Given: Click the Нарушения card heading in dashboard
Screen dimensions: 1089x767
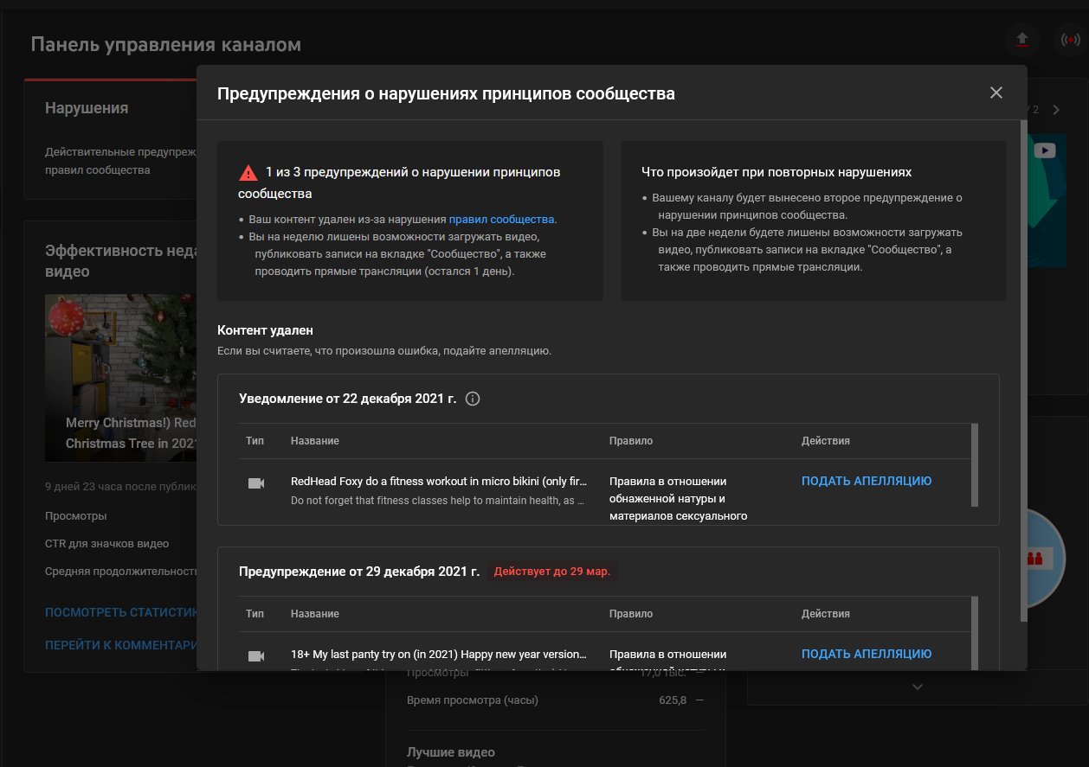Looking at the screenshot, I should tap(87, 108).
